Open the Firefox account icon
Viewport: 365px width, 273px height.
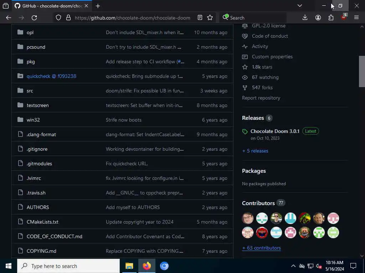coord(318,18)
